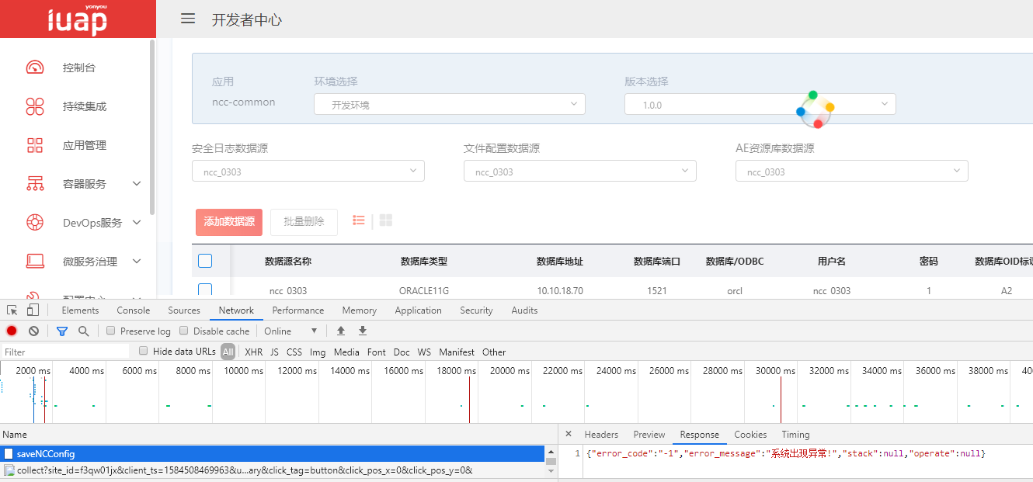This screenshot has height=482, width=1033.
Task: Enable Preserve log checkbox
Action: (x=111, y=331)
